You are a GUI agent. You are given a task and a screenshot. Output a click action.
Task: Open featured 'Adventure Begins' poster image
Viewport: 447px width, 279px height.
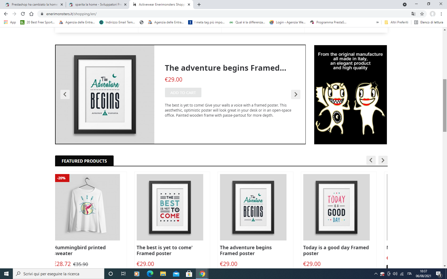(253, 207)
